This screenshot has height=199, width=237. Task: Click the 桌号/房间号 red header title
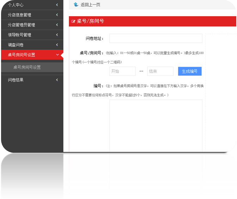pyautogui.click(x=90, y=21)
